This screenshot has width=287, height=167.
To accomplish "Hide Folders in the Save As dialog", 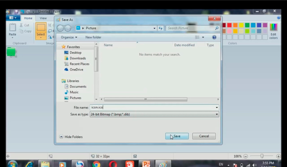I will pyautogui.click(x=71, y=137).
